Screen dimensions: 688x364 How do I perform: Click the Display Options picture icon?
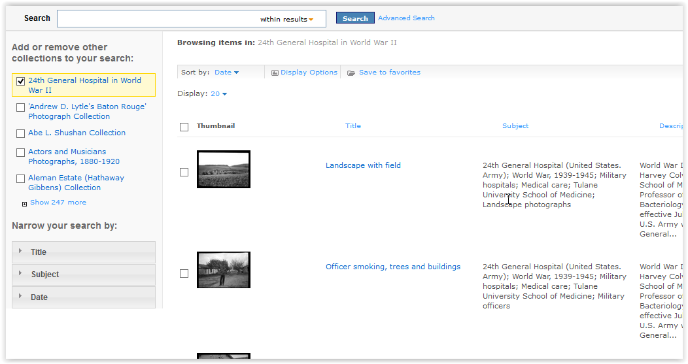[275, 73]
